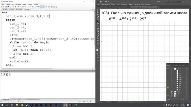Select the Selection tool in Illustrator

tap(98, 10)
